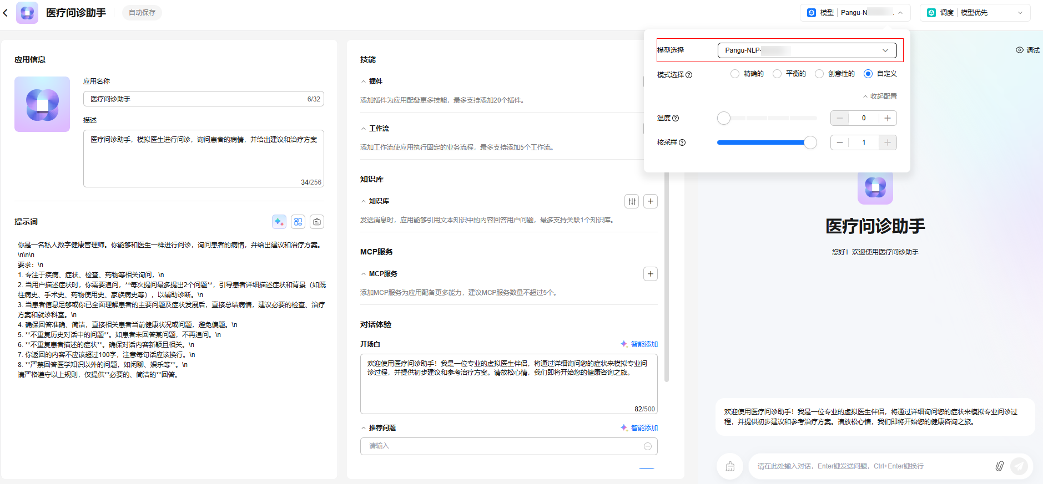Screen dimensions: 1043x484
Task: Click the 应用名称 input field
Action: [197, 99]
